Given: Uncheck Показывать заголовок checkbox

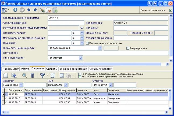Looking at the screenshot, I should point(171,10).
